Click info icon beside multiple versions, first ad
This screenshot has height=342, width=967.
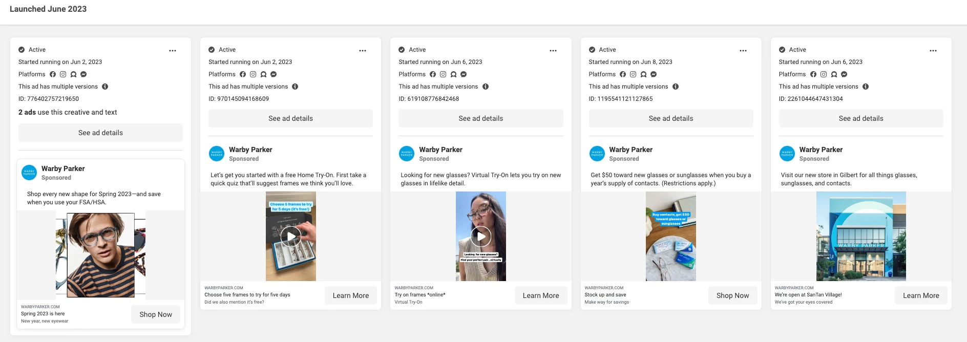[x=105, y=87]
